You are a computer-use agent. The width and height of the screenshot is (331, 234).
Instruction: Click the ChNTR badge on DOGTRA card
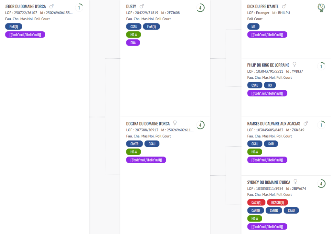click(134, 144)
